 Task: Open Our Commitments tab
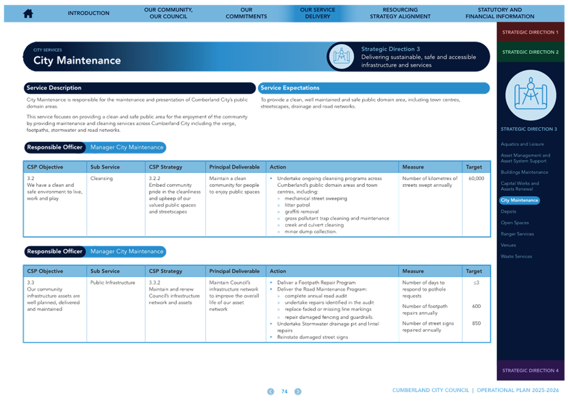(x=246, y=13)
